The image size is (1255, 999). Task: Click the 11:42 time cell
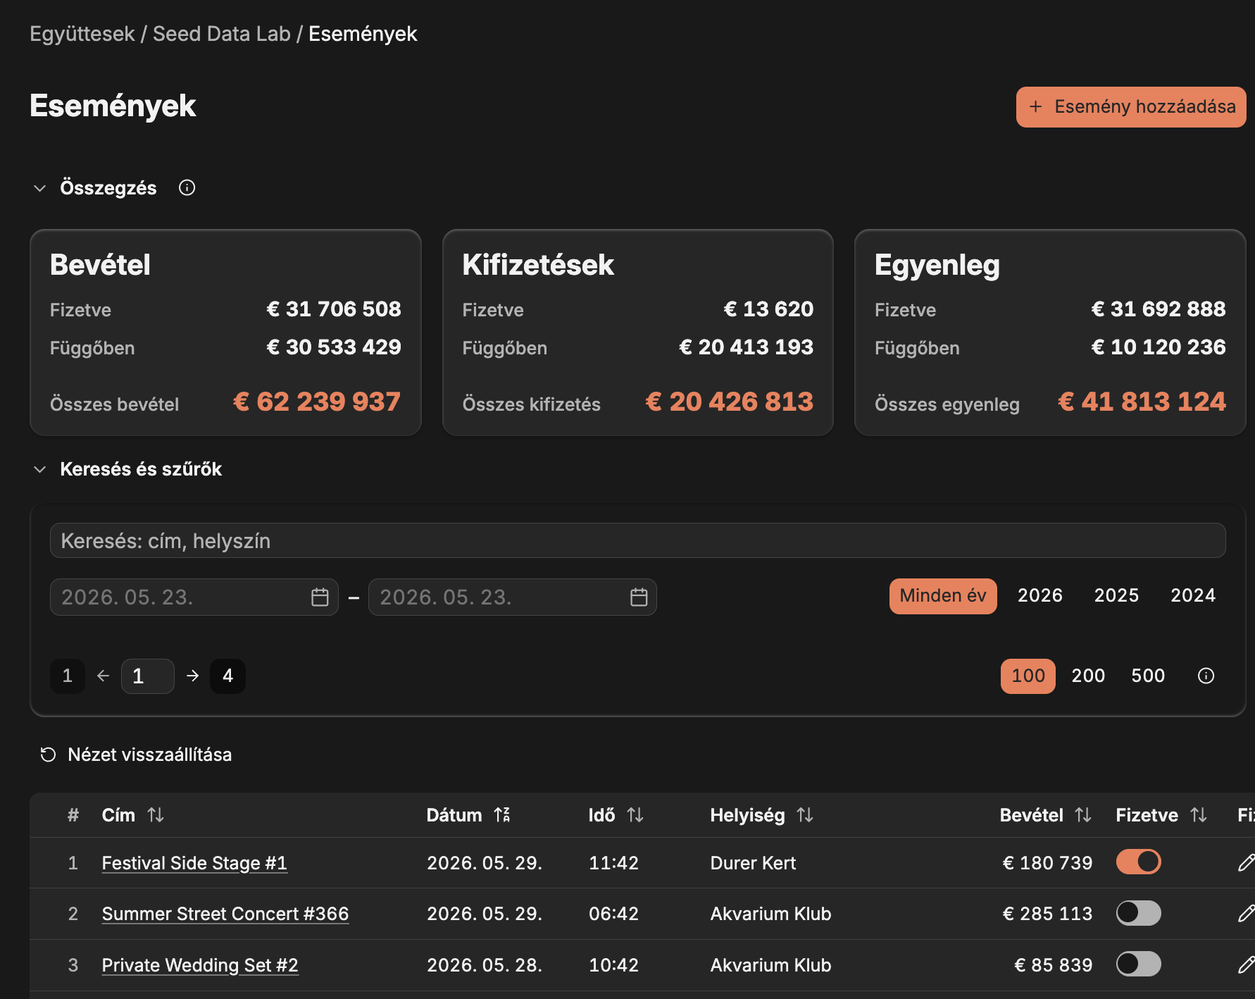[613, 863]
